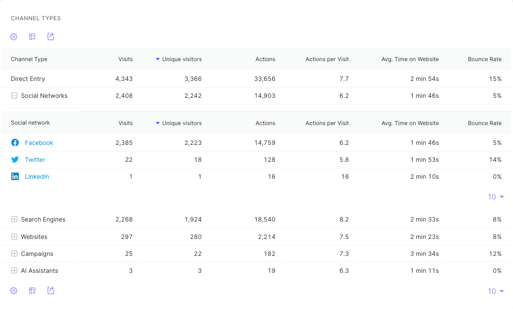Screen dimensions: 513x309
Task: Expand the Campaigns row
Action: tap(14, 254)
